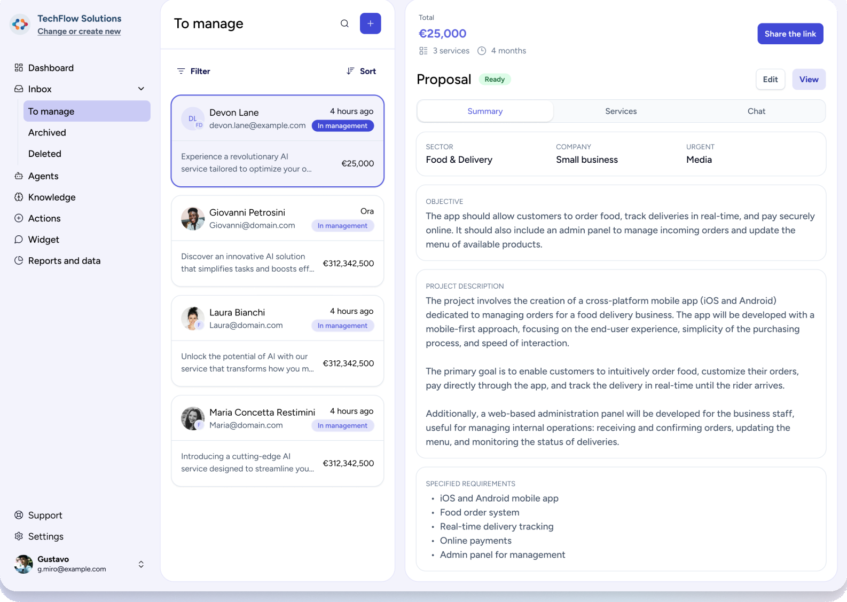Screen dimensions: 847x602
Task: Click the Actions plus-circle icon
Action: 19,218
